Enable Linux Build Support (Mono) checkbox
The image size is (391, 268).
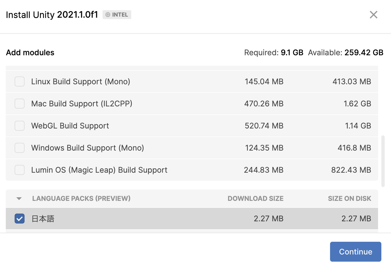[20, 82]
